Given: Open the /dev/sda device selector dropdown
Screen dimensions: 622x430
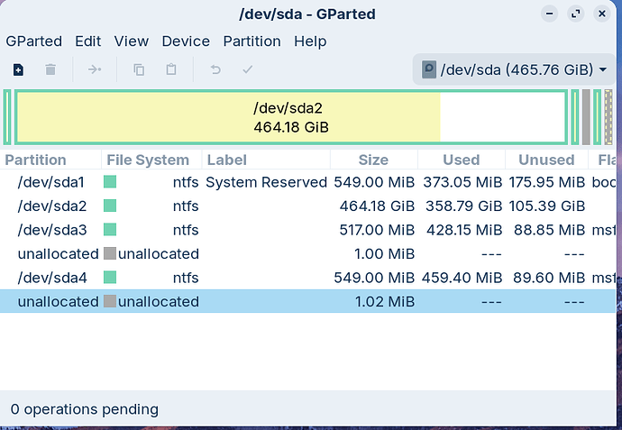Looking at the screenshot, I should pos(514,69).
